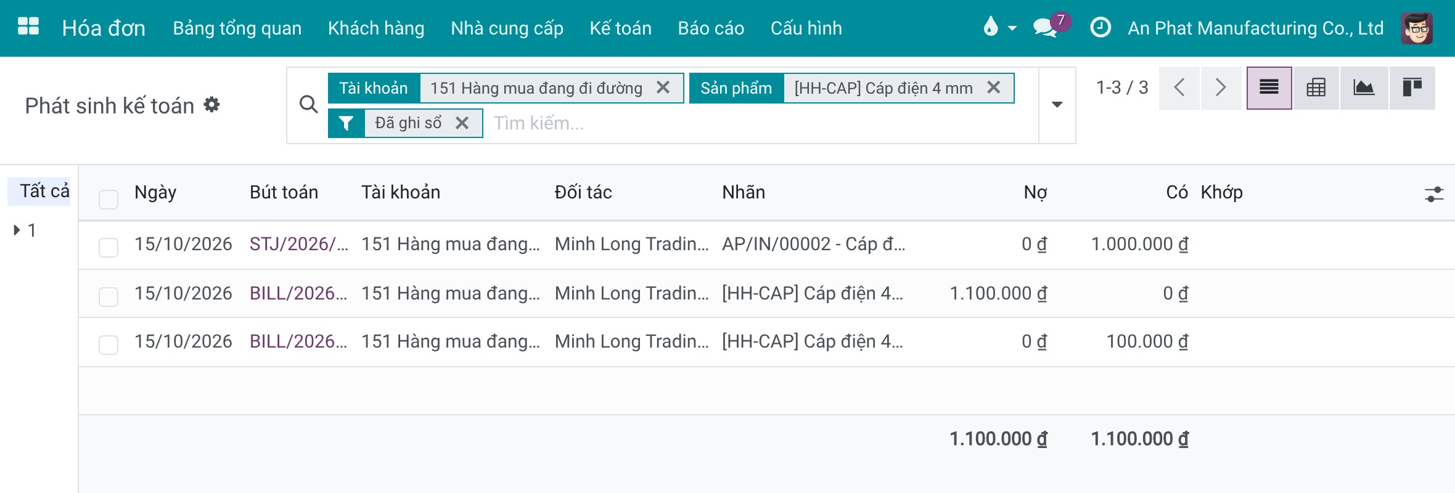The image size is (1455, 493).
Task: Click the funnel filter icon
Action: (346, 123)
